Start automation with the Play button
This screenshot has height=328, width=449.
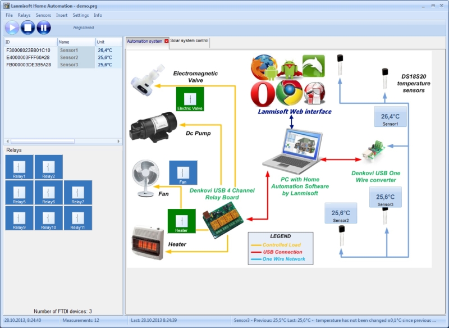[x=12, y=28]
